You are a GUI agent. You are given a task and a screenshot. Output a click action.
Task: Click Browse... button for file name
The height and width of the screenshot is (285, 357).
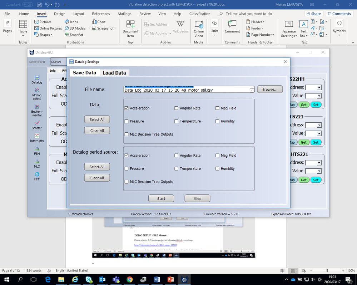270,89
